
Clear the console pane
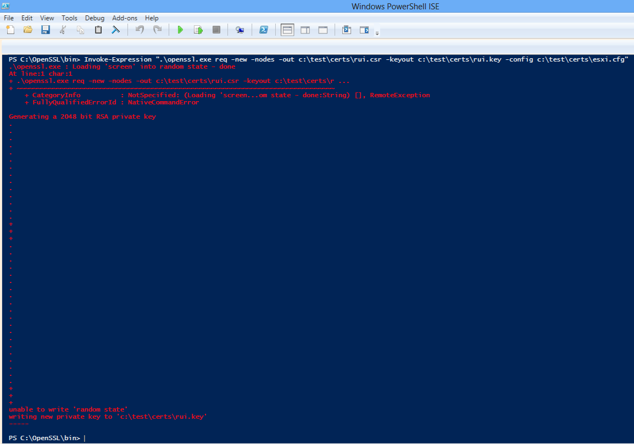tap(115, 30)
